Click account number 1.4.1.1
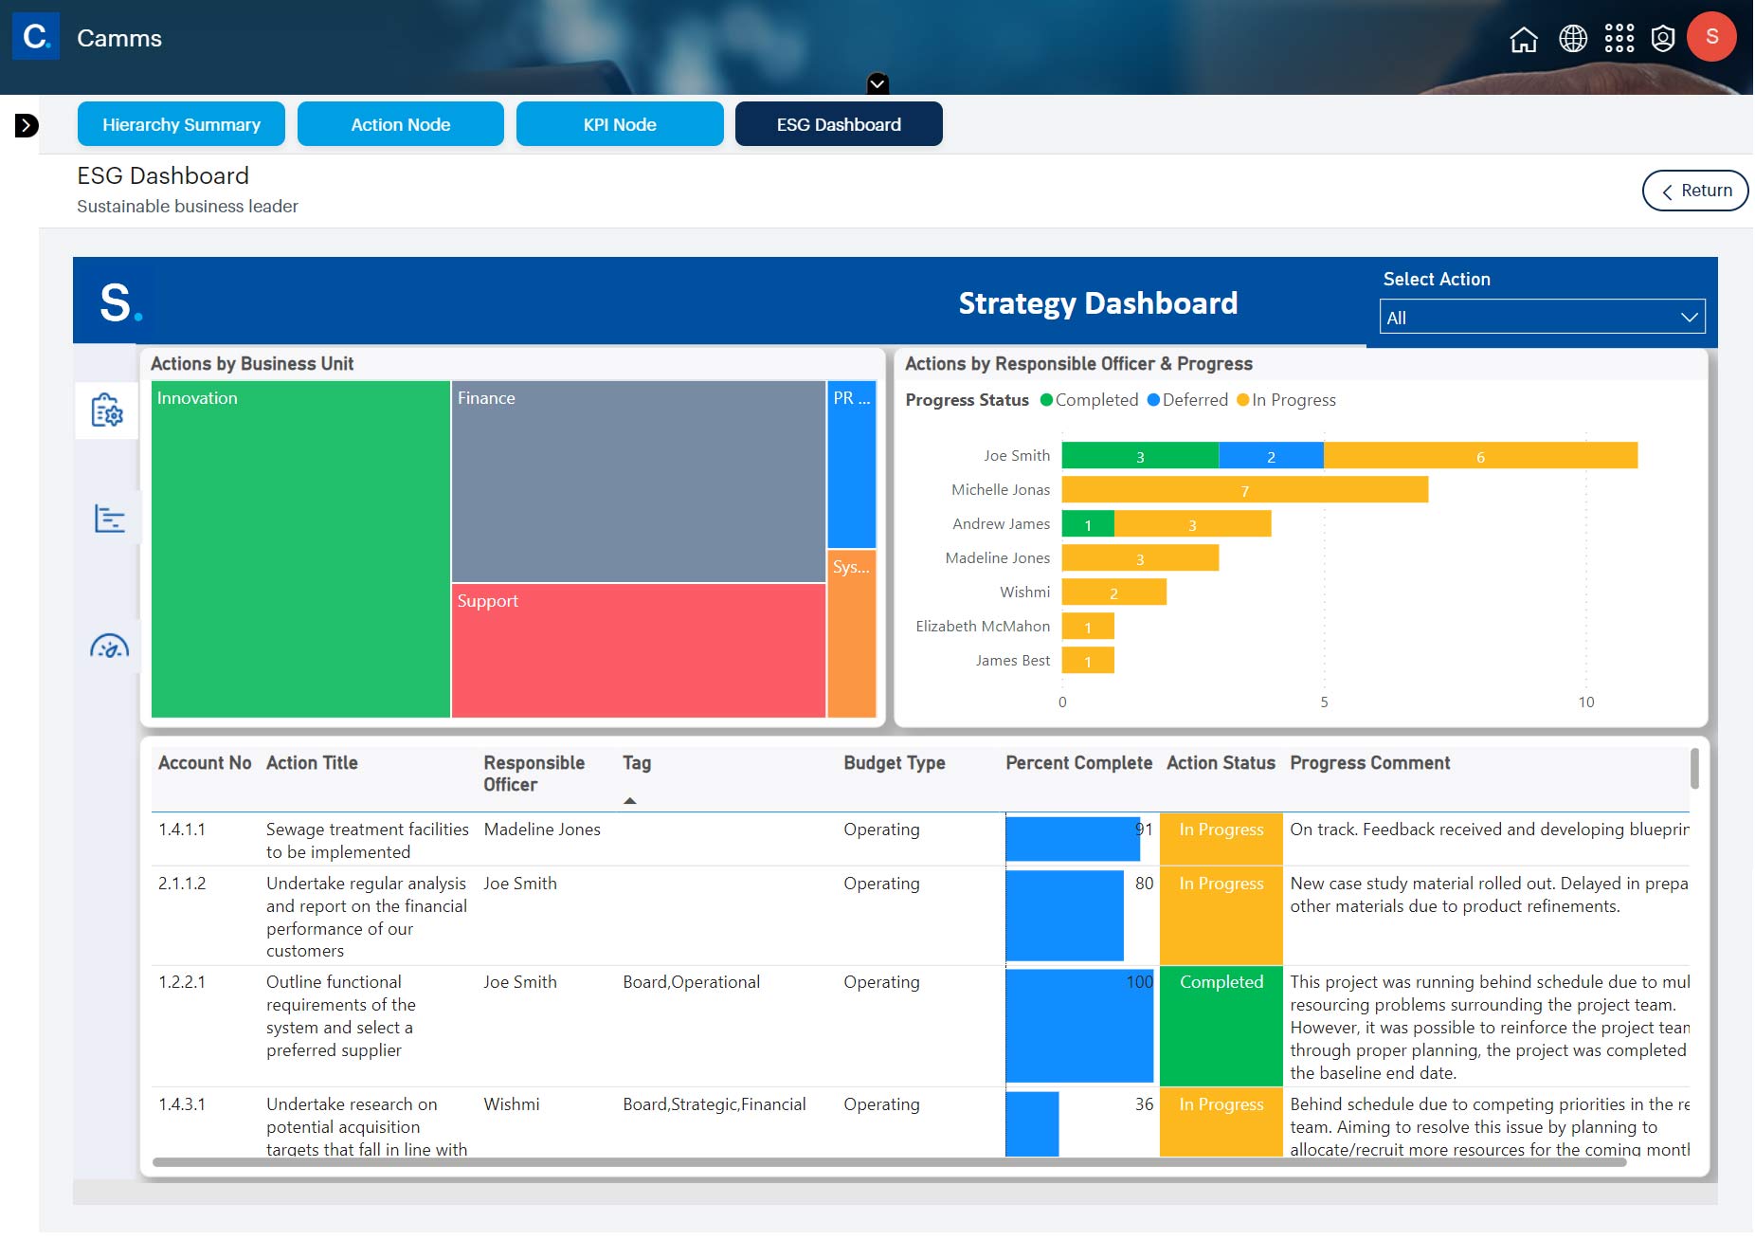Image resolution: width=1755 pixels, height=1240 pixels. click(x=182, y=830)
